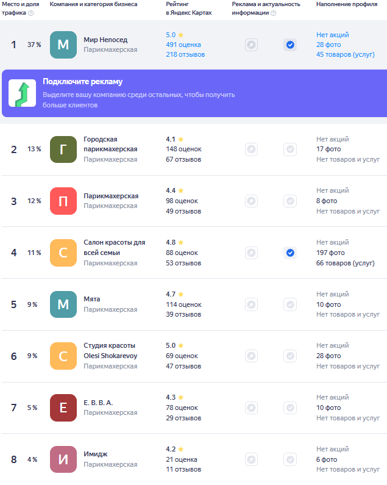Click advertising status icon for Салон красоты
Screen dimensions: 387x485
click(x=251, y=253)
